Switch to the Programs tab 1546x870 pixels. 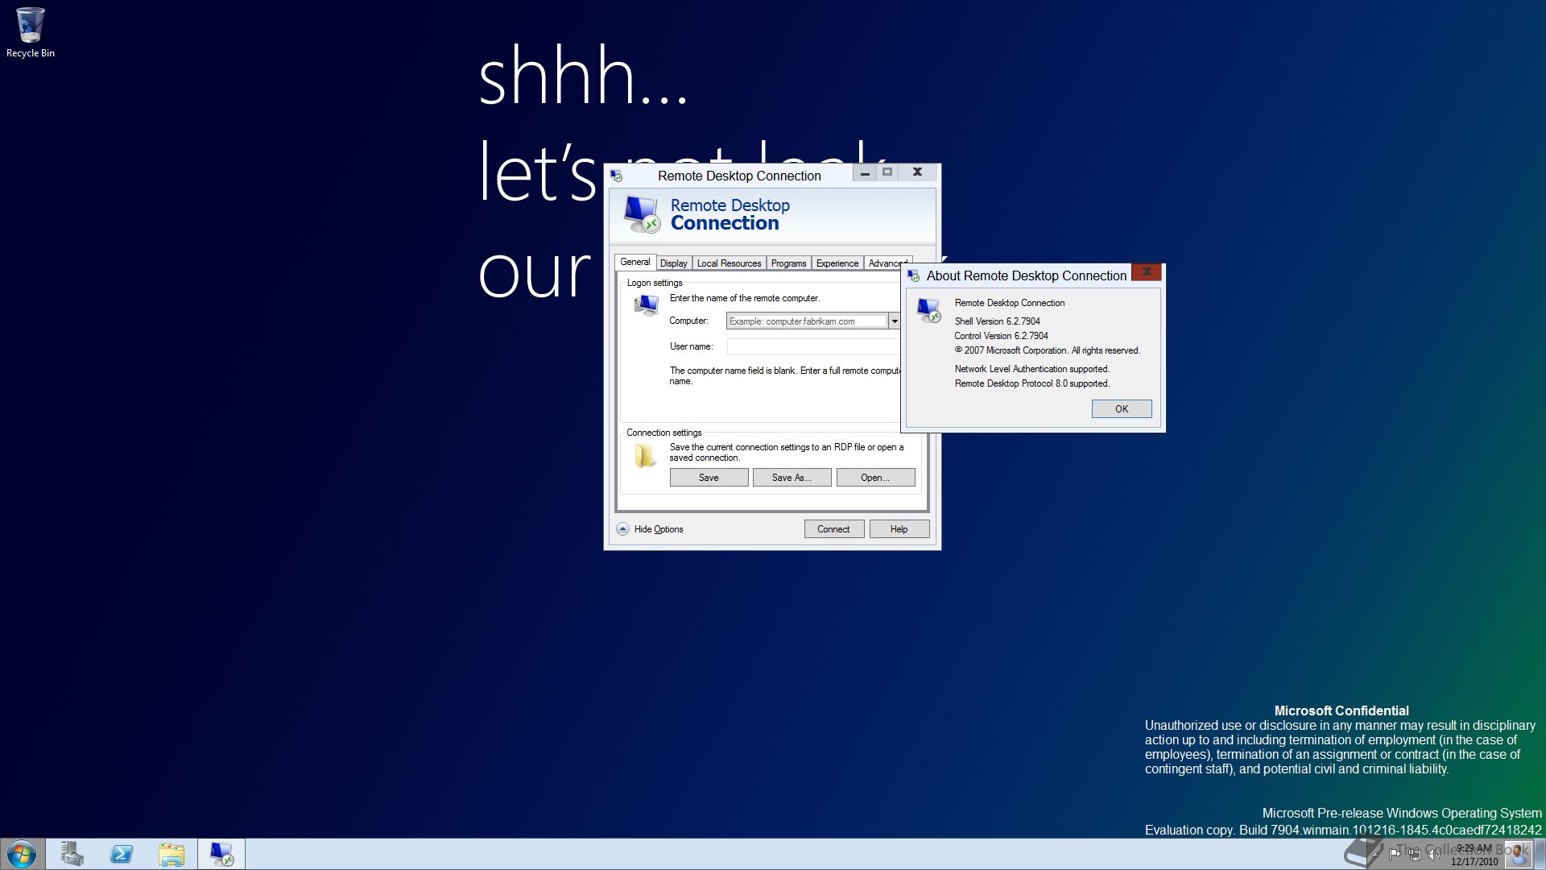(x=788, y=263)
